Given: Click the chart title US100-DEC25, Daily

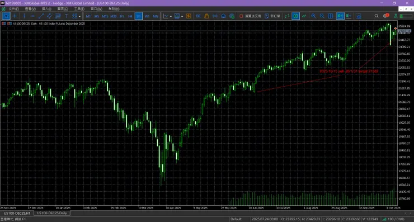Looking at the screenshot, I should coord(25,23).
